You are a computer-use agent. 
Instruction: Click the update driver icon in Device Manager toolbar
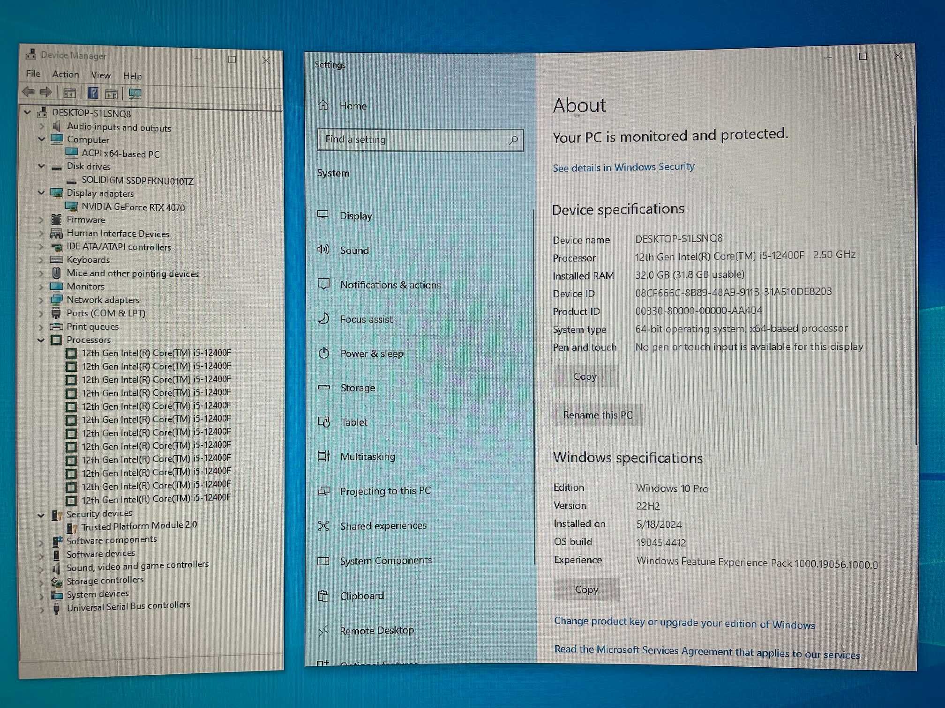pyautogui.click(x=135, y=93)
